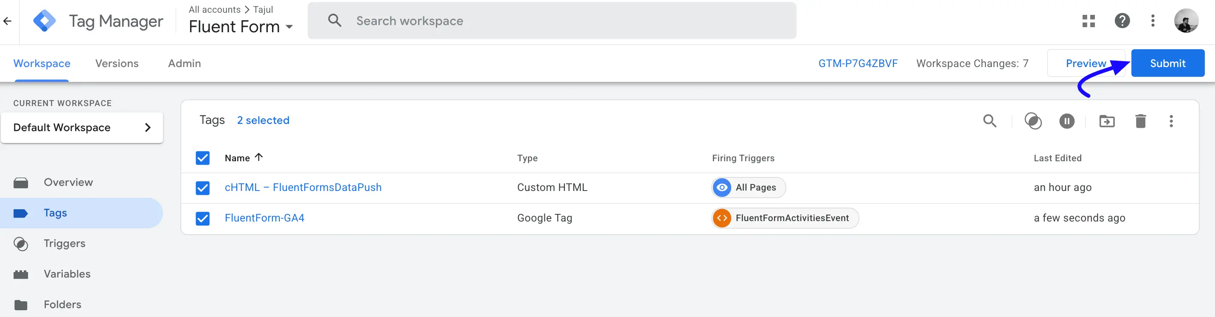Focus the Search workspace input field
1215x317 pixels.
(x=552, y=20)
